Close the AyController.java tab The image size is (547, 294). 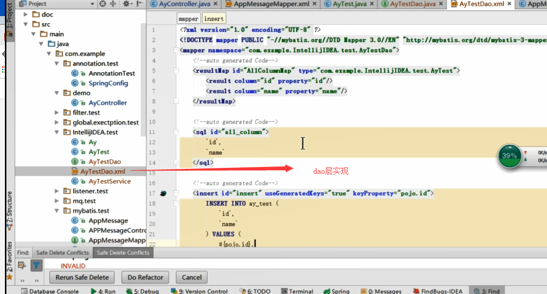[216, 3]
